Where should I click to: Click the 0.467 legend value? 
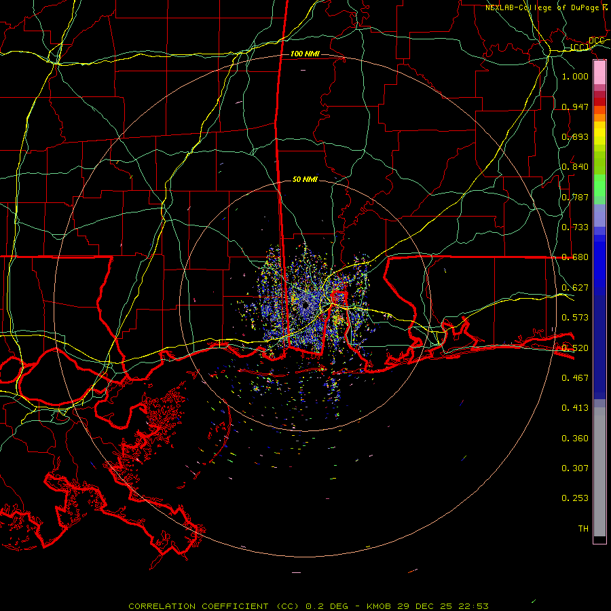[575, 377]
